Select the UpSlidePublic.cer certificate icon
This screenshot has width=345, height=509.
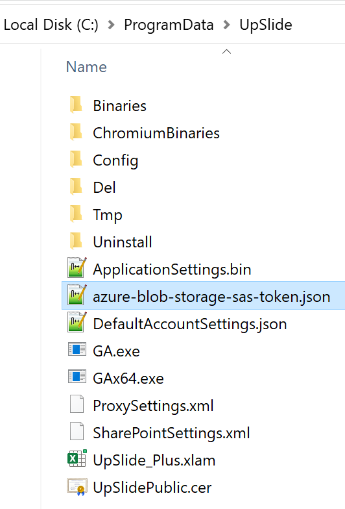tap(77, 486)
